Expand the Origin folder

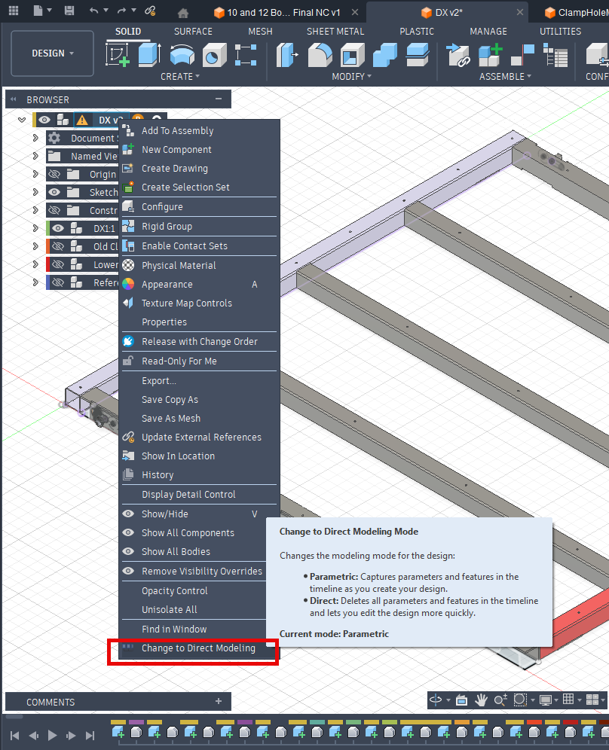[35, 174]
